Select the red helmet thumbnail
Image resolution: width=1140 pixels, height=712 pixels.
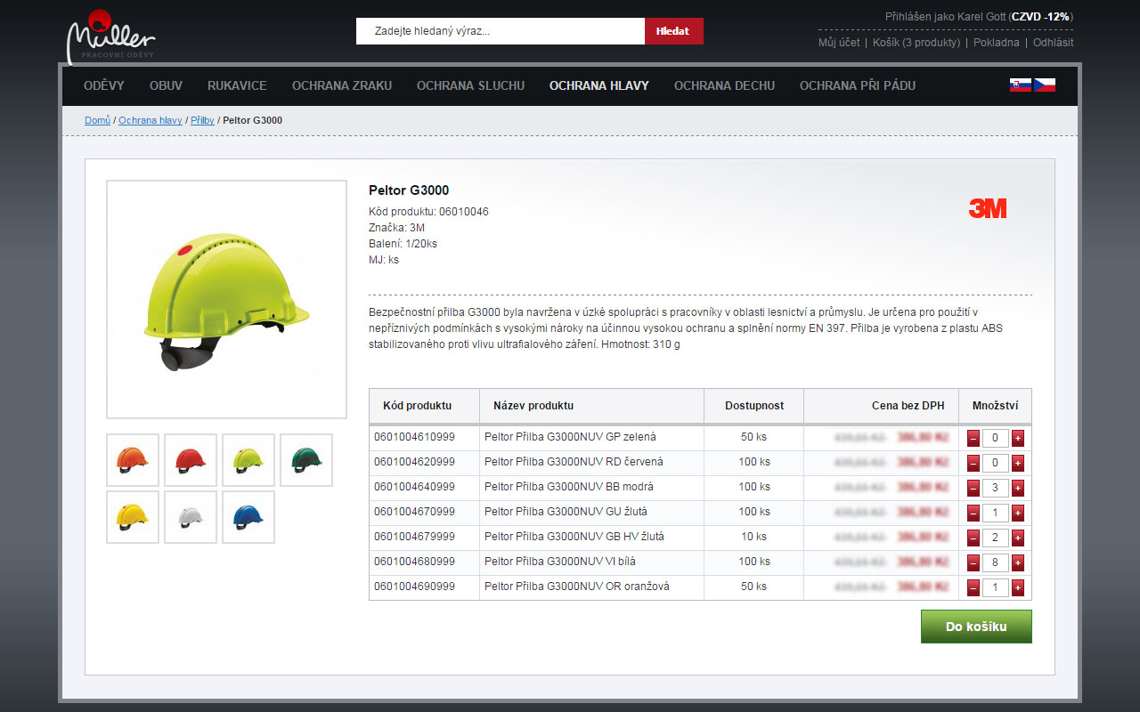click(191, 460)
